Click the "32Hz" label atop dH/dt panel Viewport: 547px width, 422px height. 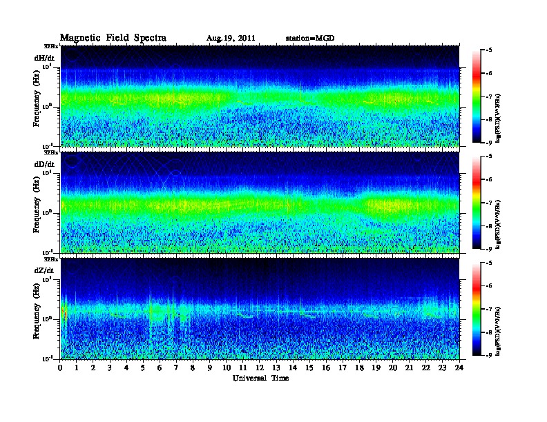(x=50, y=46)
